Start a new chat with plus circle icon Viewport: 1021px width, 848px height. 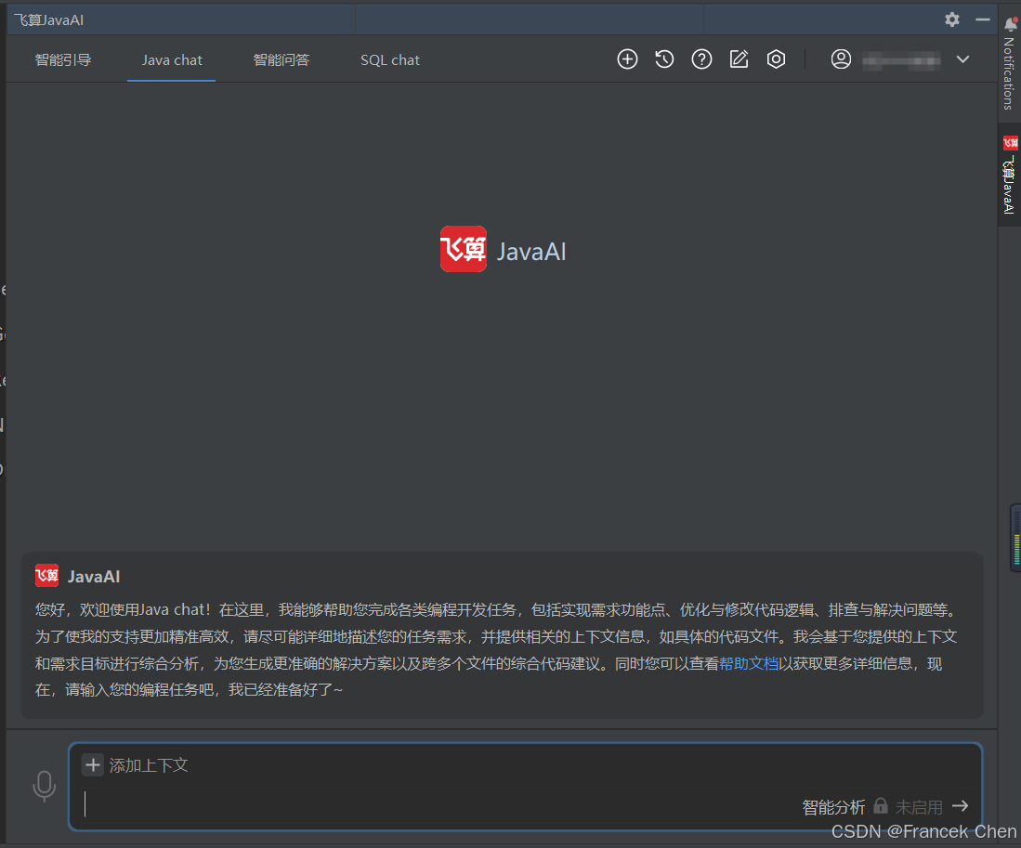click(627, 59)
